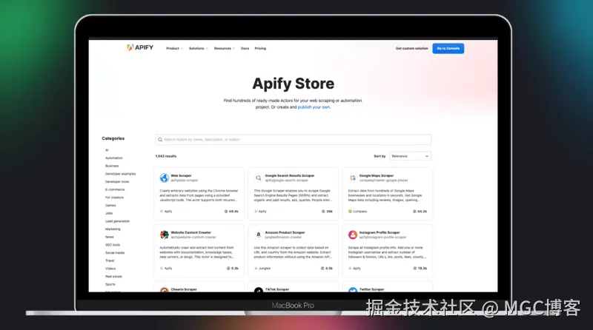The width and height of the screenshot is (593, 330).
Task: Click Get custom solution link
Action: click(x=412, y=48)
